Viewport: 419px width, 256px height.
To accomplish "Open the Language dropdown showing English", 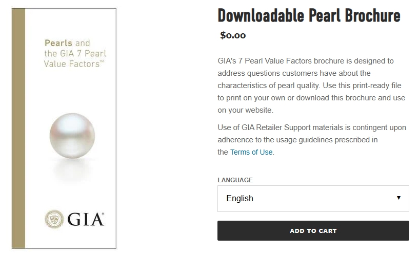I will coord(313,198).
